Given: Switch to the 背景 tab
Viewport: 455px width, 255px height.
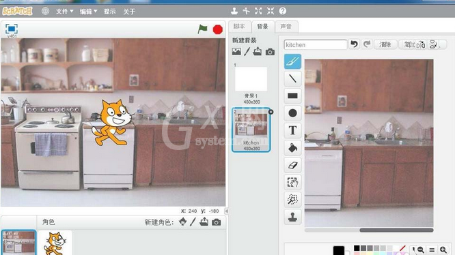Looking at the screenshot, I should [262, 27].
